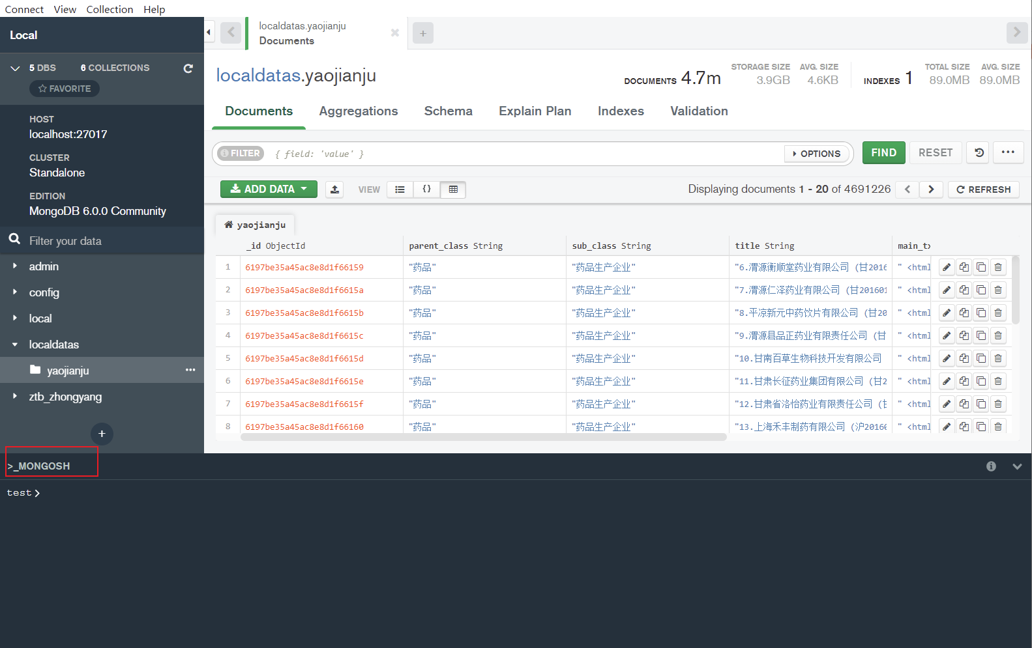Clone document in row 2
The width and height of the screenshot is (1032, 648).
[x=980, y=290]
